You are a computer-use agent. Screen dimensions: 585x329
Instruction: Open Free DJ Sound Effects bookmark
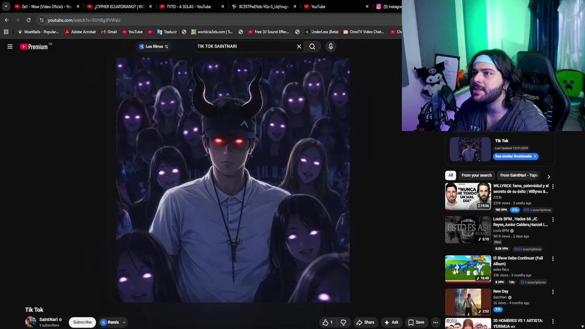tap(269, 32)
